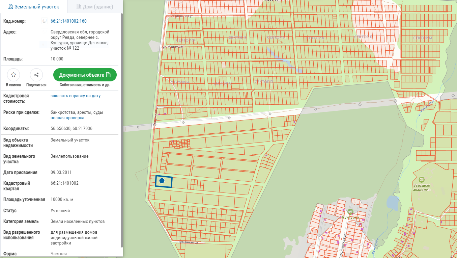
Task: Click the Окружная ул. street label
Action: [x=155, y=117]
